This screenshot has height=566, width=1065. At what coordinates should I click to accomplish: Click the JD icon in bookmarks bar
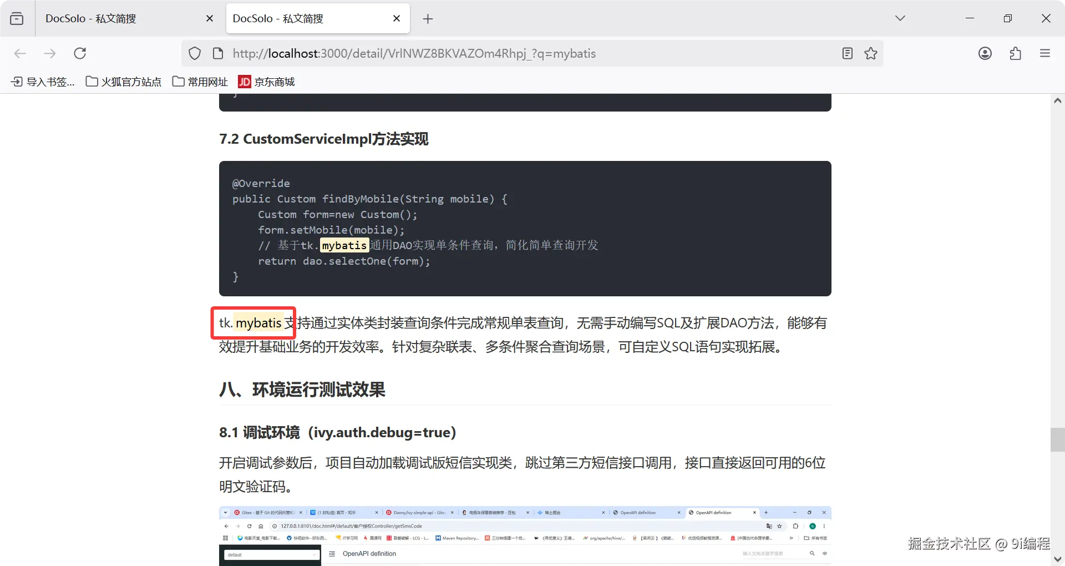(245, 82)
